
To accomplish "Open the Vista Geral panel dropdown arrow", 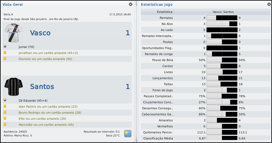I will (x=131, y=4).
